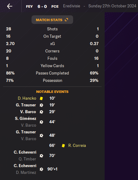Click the xG stat row
The height and width of the screenshot is (180, 138).
click(52, 44)
